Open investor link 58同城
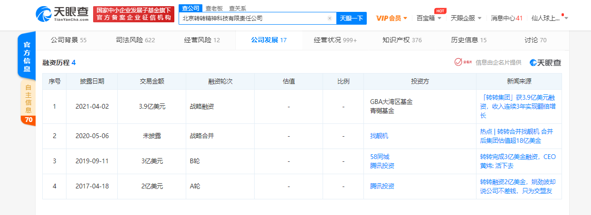This screenshot has height=215, width=591. point(380,157)
